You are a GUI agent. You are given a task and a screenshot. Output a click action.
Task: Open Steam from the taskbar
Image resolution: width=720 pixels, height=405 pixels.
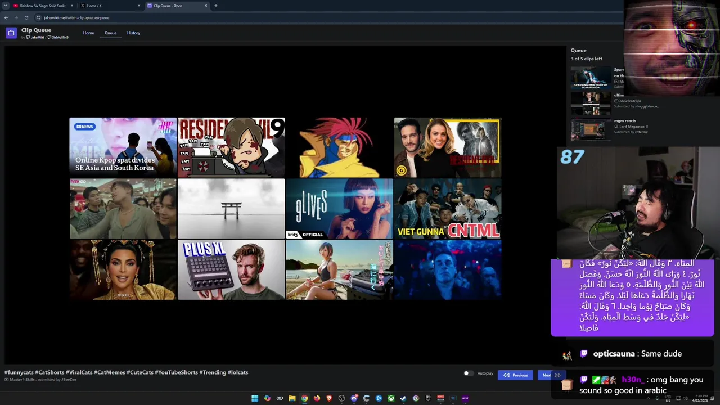click(403, 398)
